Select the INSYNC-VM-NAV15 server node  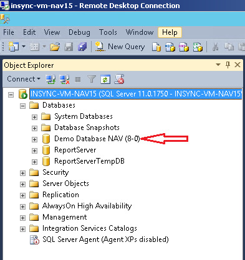135,94
